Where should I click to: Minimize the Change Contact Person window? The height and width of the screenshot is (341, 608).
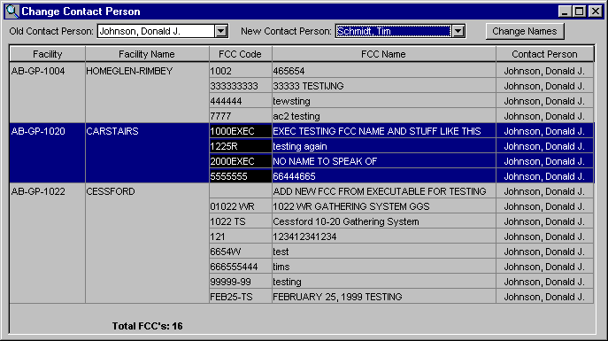pos(565,12)
